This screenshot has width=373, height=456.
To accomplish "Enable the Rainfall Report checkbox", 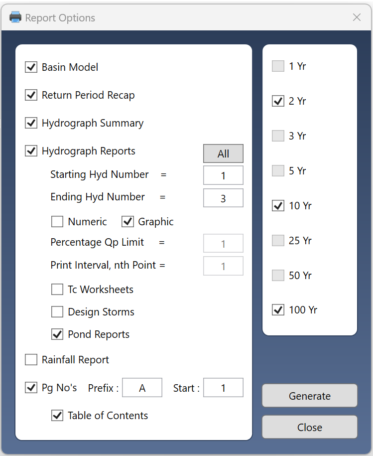I will click(31, 359).
